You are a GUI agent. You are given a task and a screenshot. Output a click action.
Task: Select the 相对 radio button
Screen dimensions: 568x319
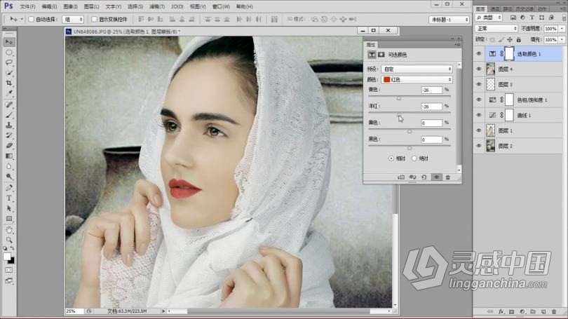click(391, 158)
